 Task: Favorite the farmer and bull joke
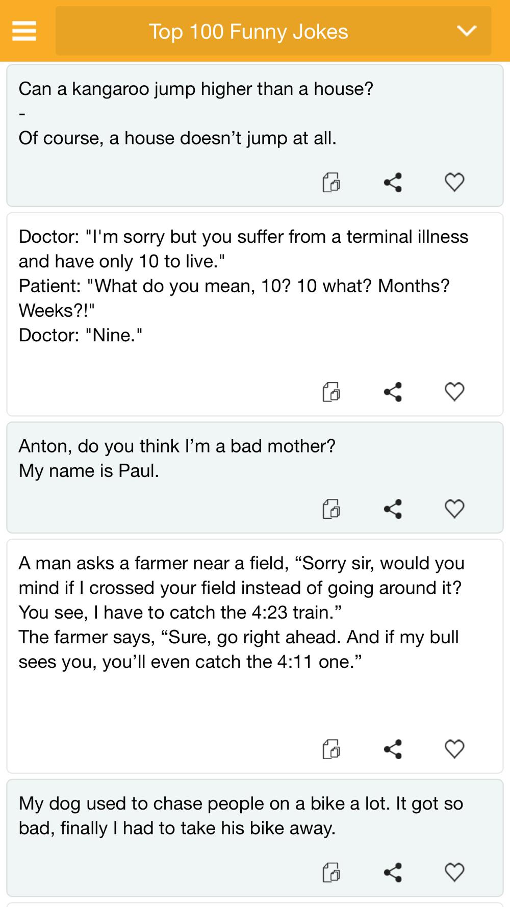pyautogui.click(x=454, y=749)
